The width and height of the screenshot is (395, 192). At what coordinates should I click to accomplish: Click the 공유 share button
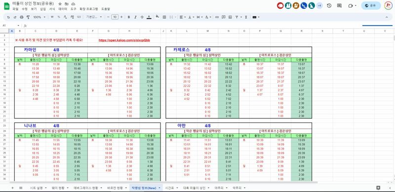pos(371,5)
